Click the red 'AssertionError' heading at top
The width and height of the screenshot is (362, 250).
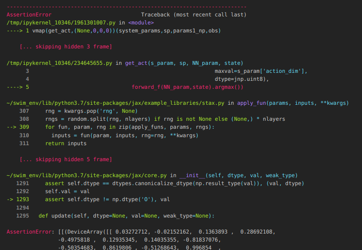point(29,15)
